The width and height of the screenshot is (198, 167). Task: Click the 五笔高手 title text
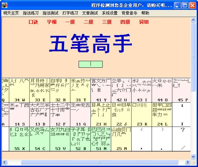click(90, 43)
